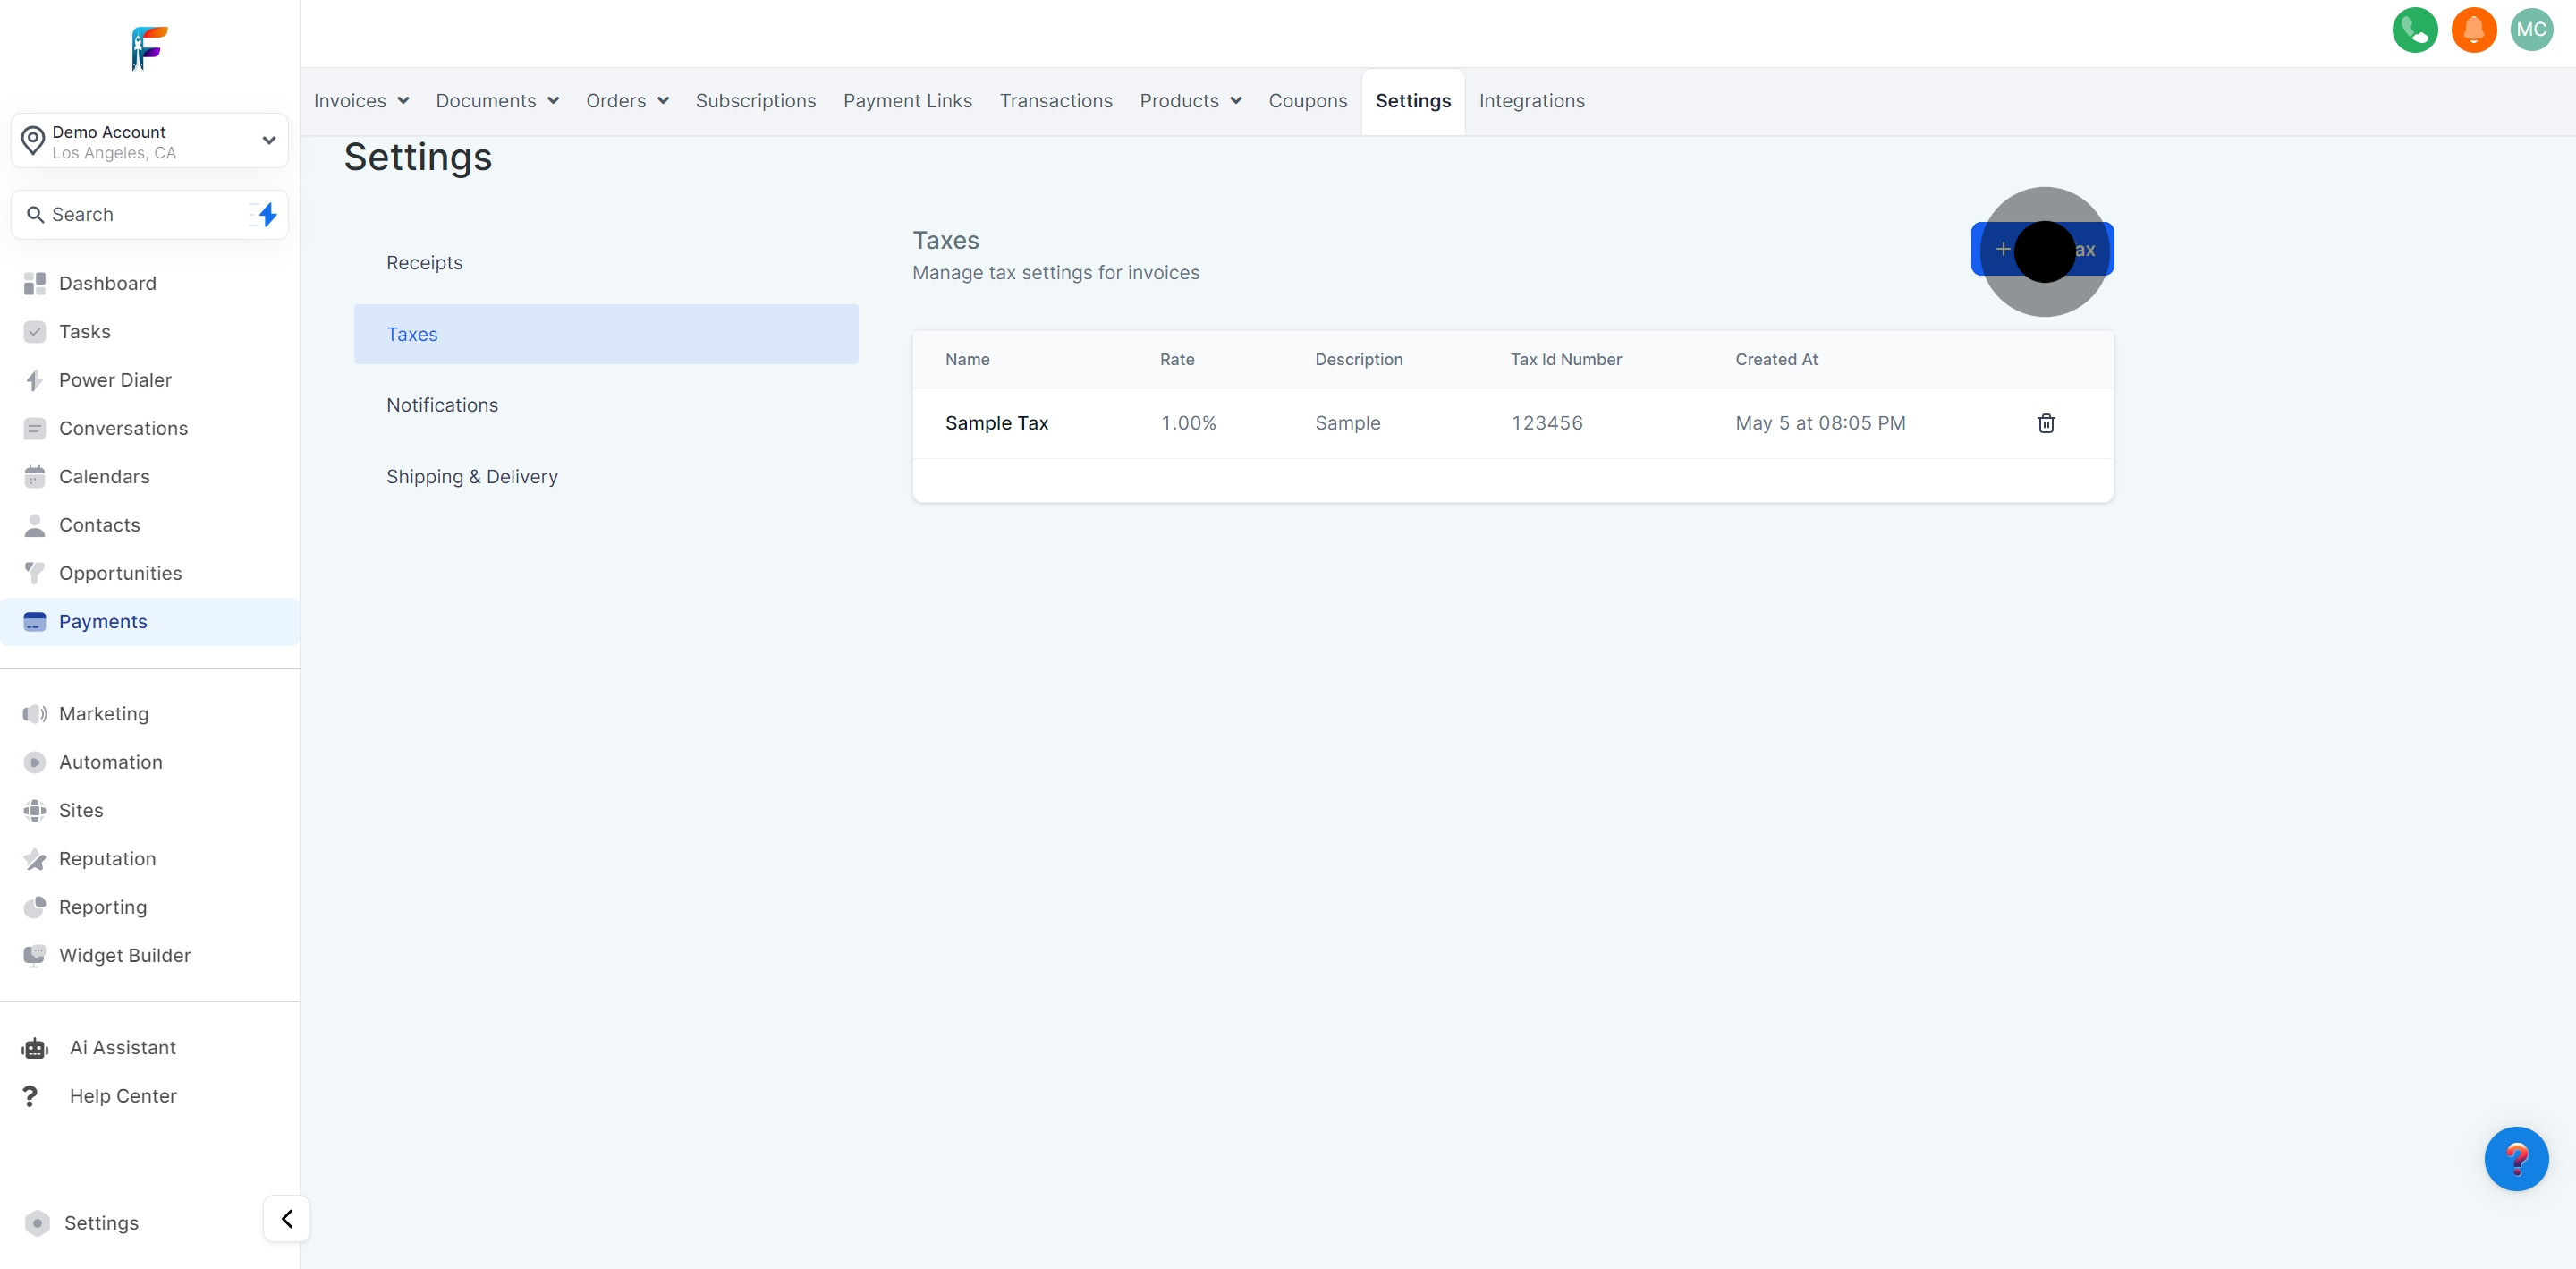The height and width of the screenshot is (1269, 2576).
Task: Collapse the sidebar with the arrow button
Action: 287,1218
